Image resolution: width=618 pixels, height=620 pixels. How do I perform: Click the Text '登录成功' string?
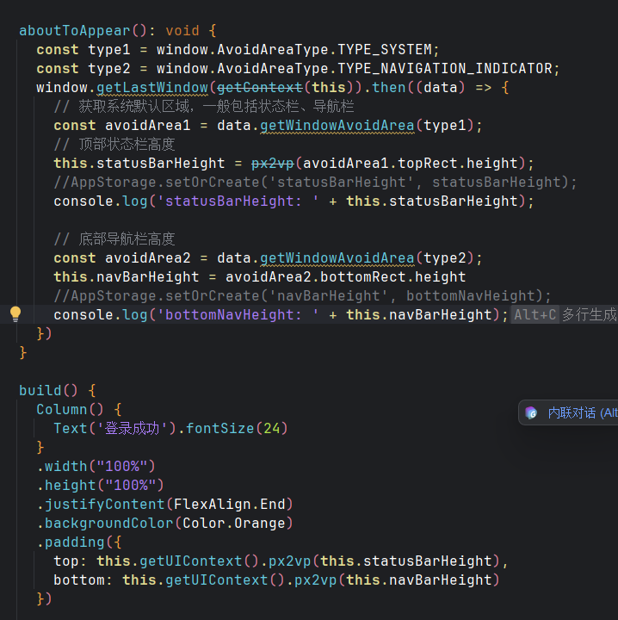coord(133,429)
